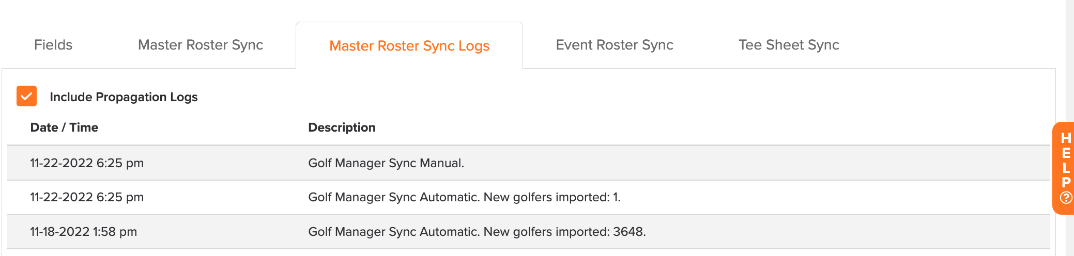
Task: Uncheck the Include Propagation Logs checkbox
Action: coord(26,96)
